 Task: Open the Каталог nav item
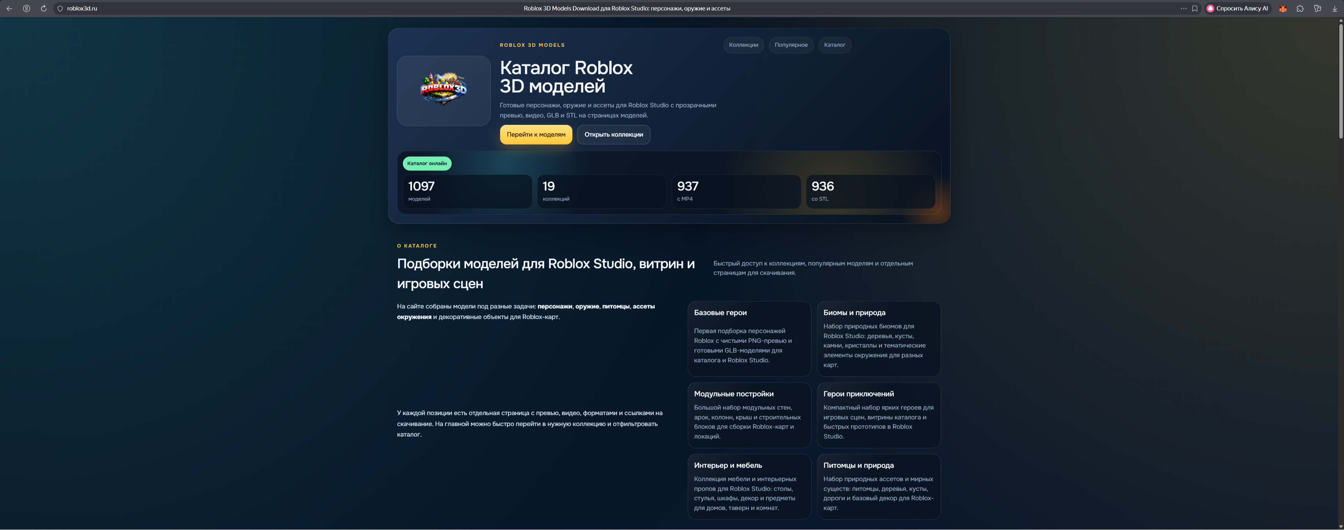[835, 45]
